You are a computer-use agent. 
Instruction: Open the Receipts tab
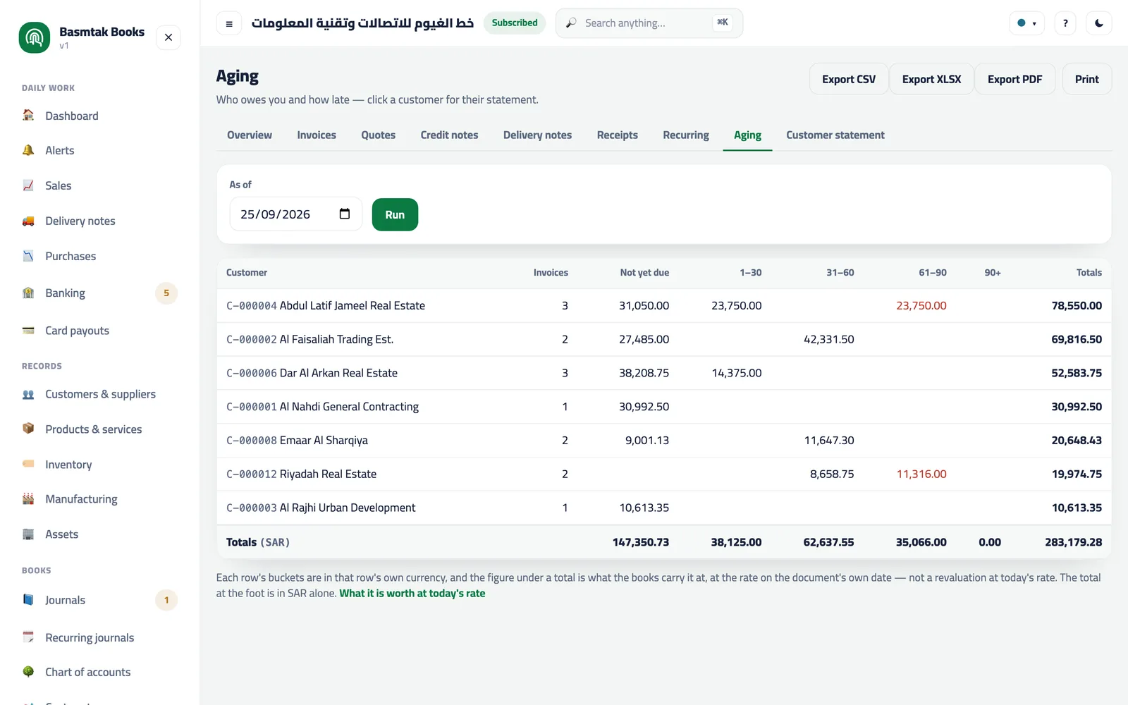(618, 135)
